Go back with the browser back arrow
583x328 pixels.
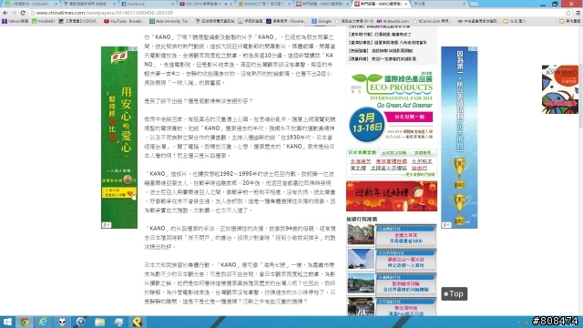(5, 13)
